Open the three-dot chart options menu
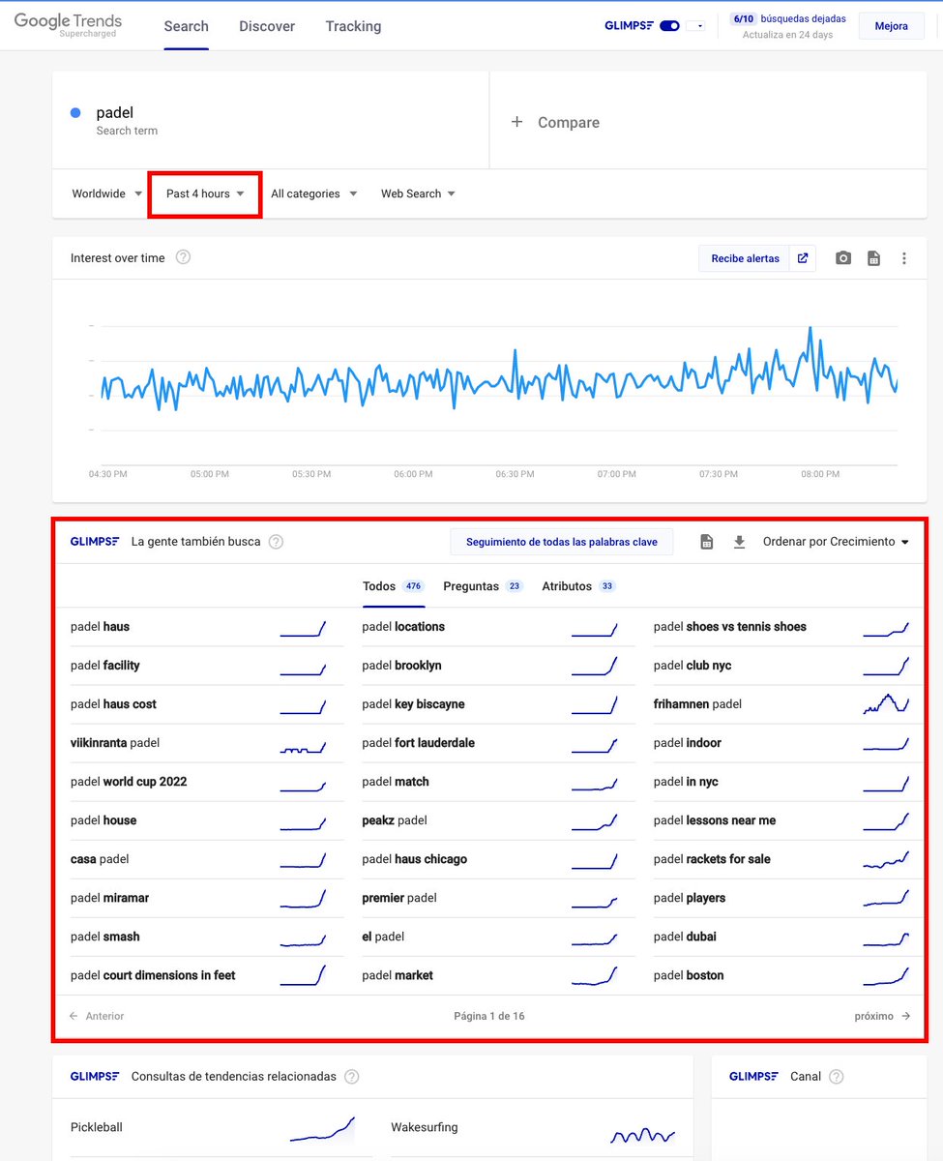This screenshot has width=943, height=1161. [x=904, y=258]
